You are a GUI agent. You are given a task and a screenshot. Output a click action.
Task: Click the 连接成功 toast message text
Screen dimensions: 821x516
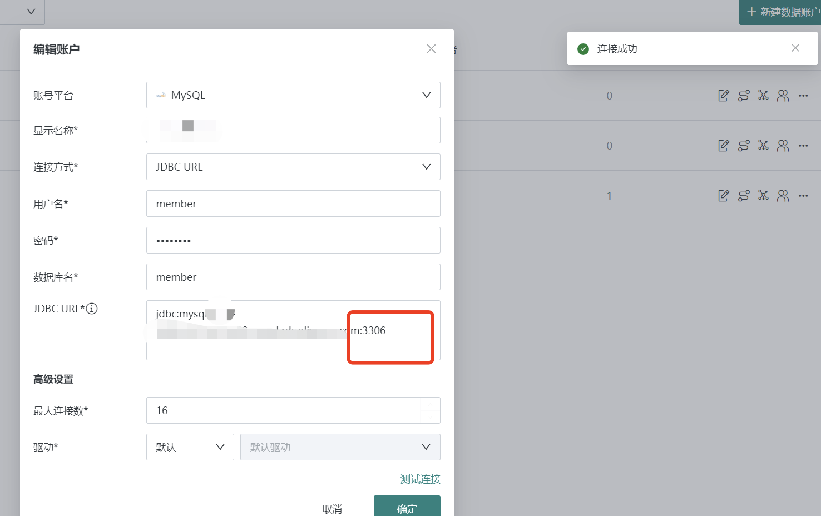pyautogui.click(x=617, y=49)
